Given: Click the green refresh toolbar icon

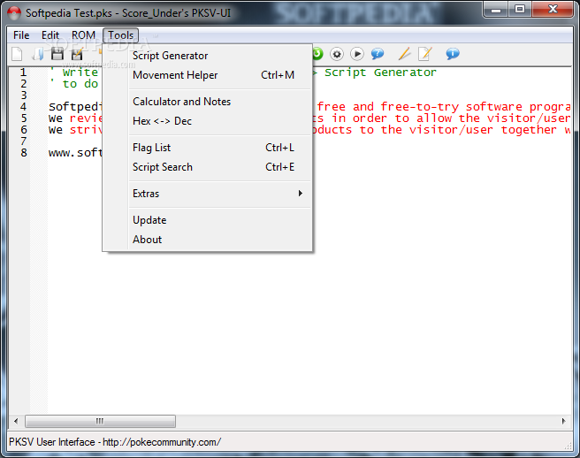Looking at the screenshot, I should pos(317,54).
